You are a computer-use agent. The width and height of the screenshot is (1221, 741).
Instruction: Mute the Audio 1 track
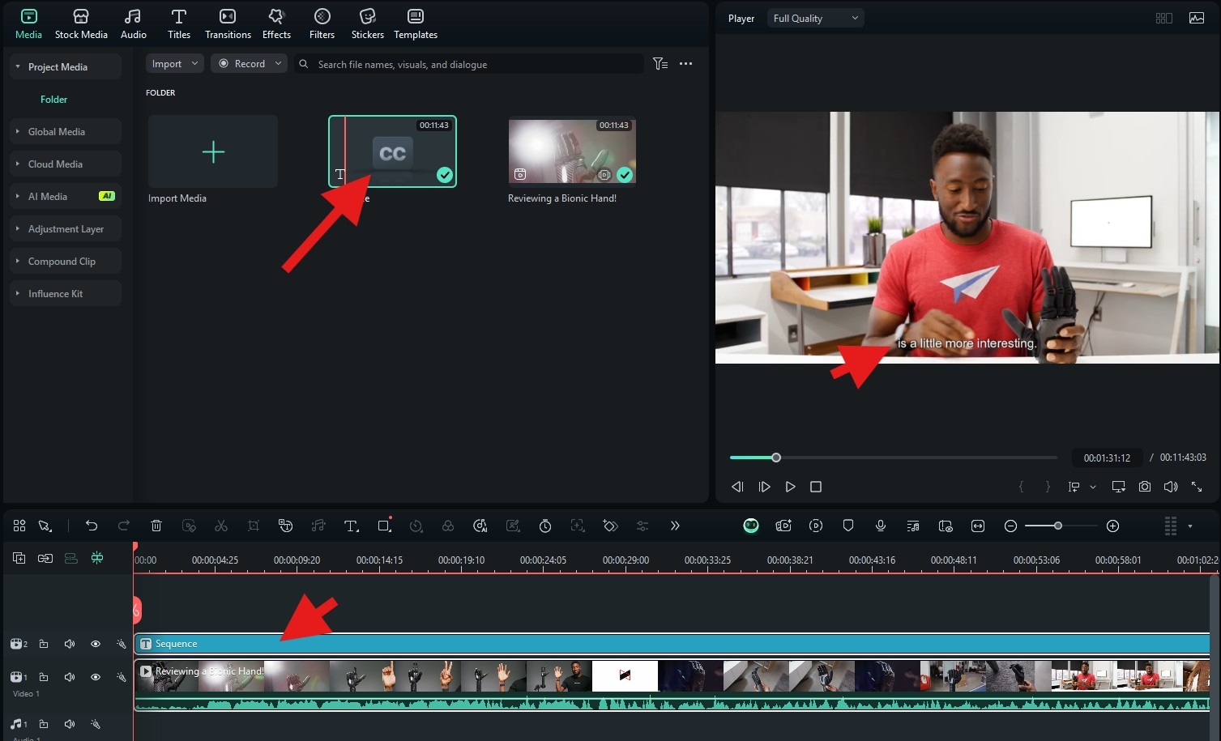[70, 724]
